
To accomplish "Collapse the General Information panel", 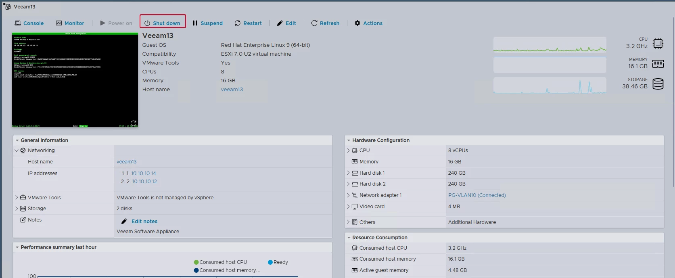I will pos(17,140).
